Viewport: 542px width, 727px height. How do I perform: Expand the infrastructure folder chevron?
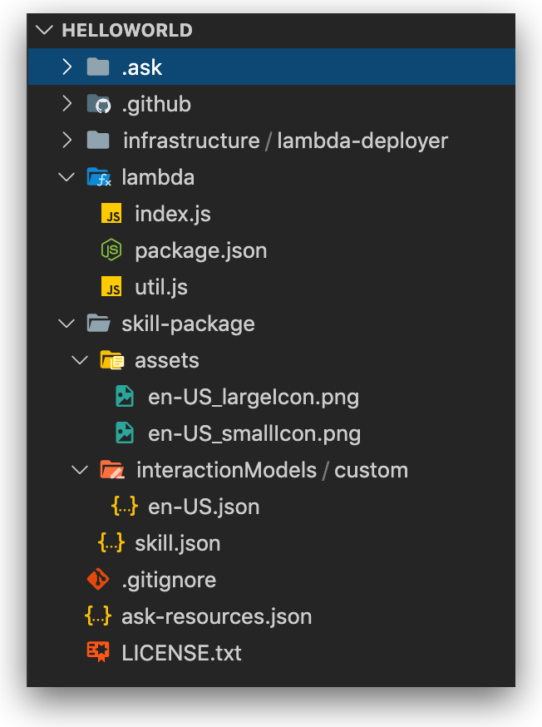(x=67, y=141)
